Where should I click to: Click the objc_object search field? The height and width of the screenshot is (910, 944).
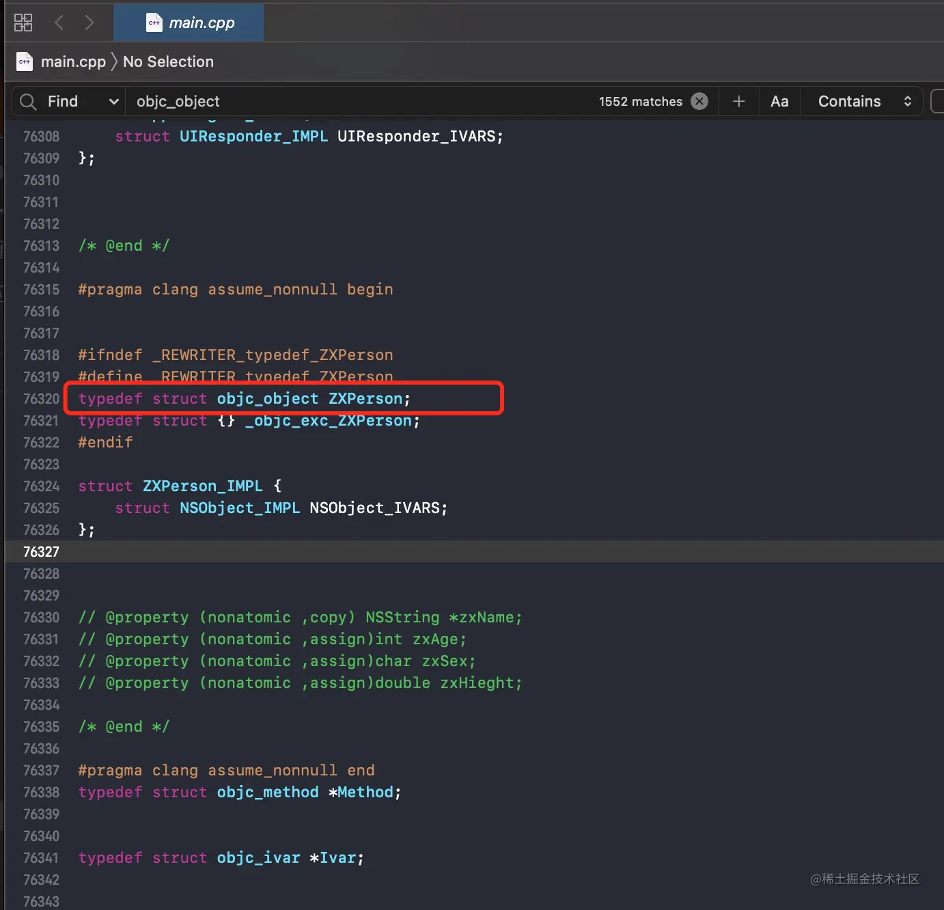[362, 102]
